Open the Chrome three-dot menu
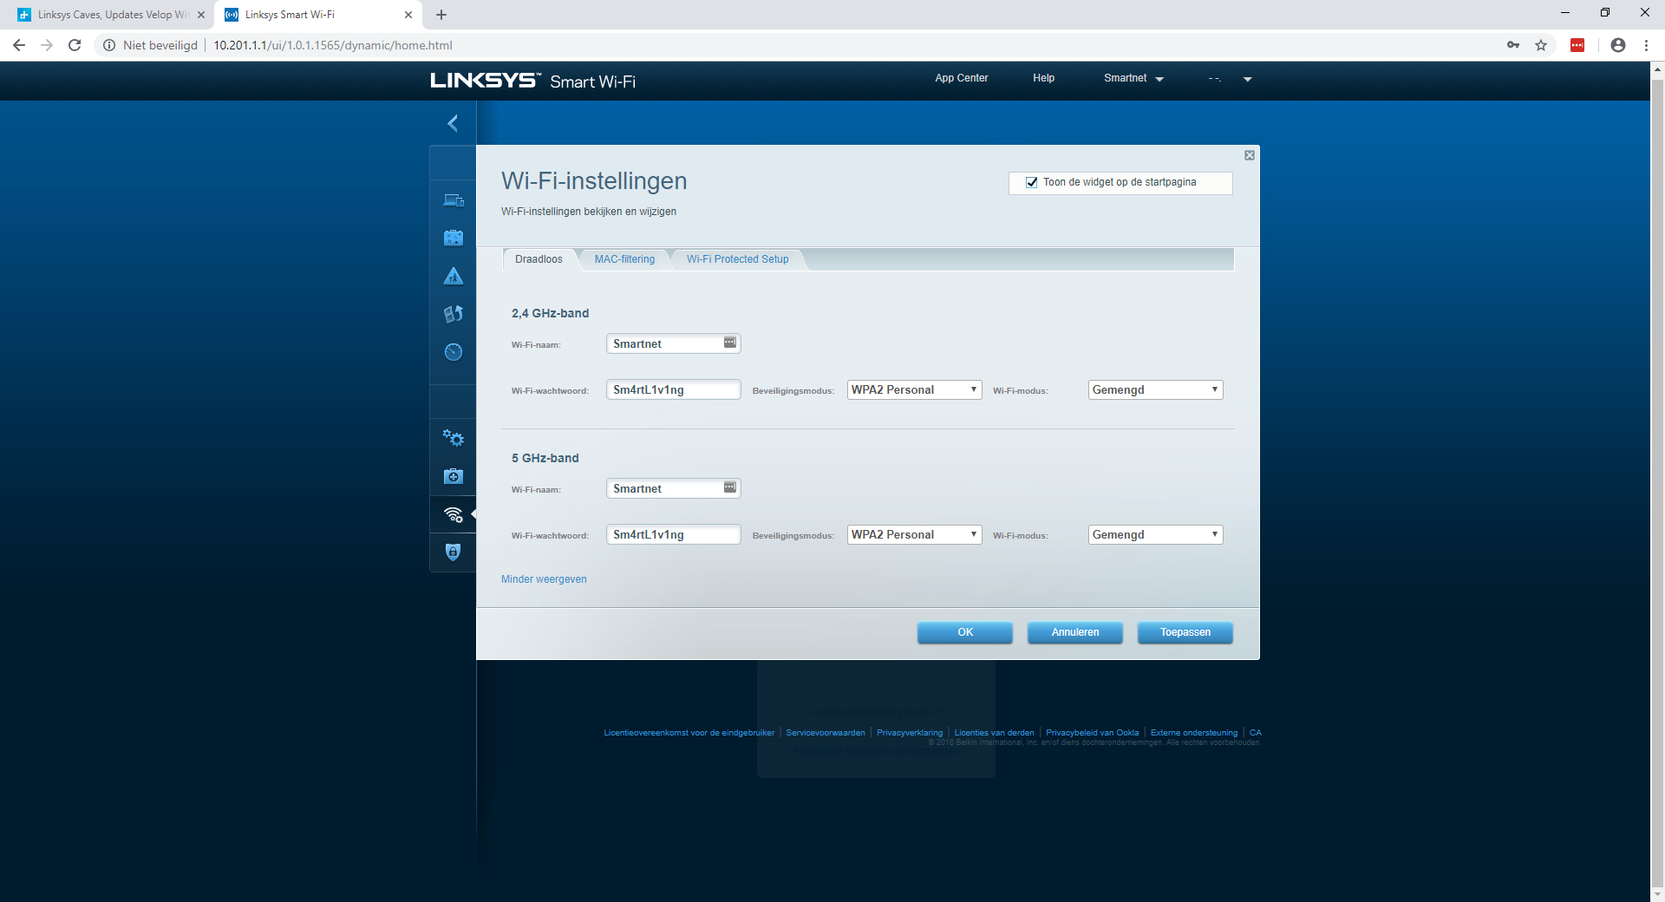This screenshot has height=902, width=1665. coord(1646,45)
